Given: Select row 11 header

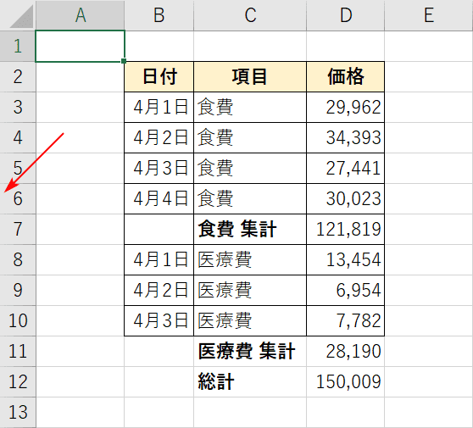Looking at the screenshot, I should (x=18, y=352).
